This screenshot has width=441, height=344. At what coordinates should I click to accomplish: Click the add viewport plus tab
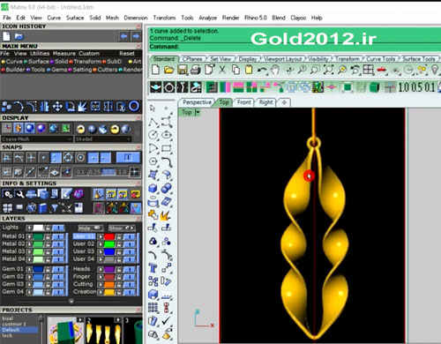(x=284, y=102)
